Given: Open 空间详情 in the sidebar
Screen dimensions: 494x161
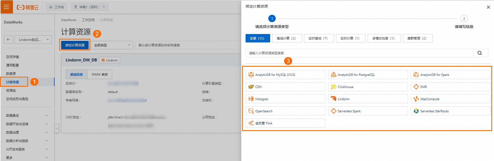Looking at the screenshot, I should [x=12, y=57].
